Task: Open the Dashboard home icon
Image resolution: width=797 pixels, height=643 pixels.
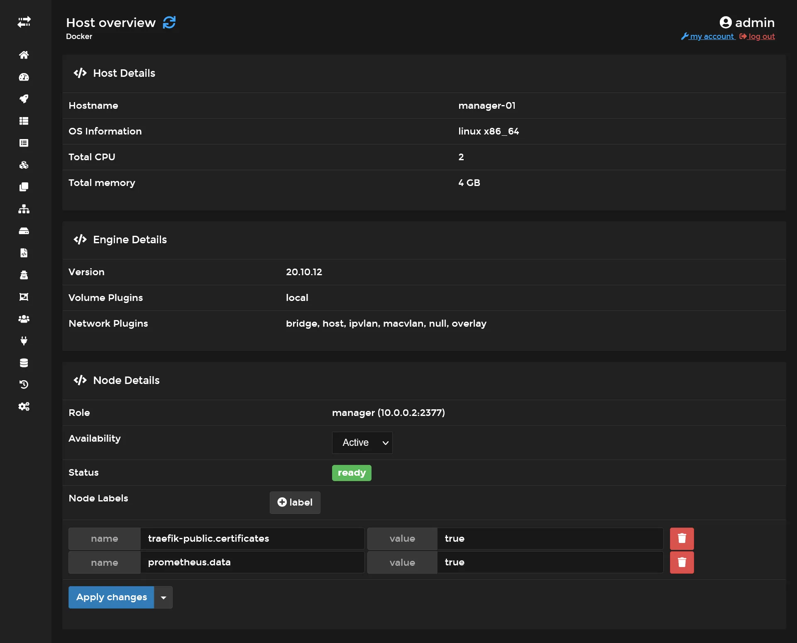Action: click(x=24, y=55)
